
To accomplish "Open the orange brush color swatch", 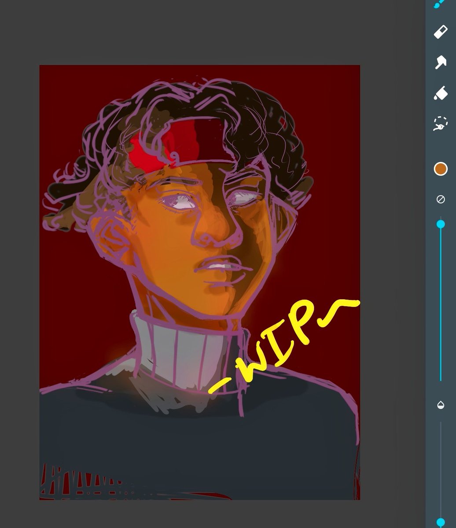I will tap(441, 169).
